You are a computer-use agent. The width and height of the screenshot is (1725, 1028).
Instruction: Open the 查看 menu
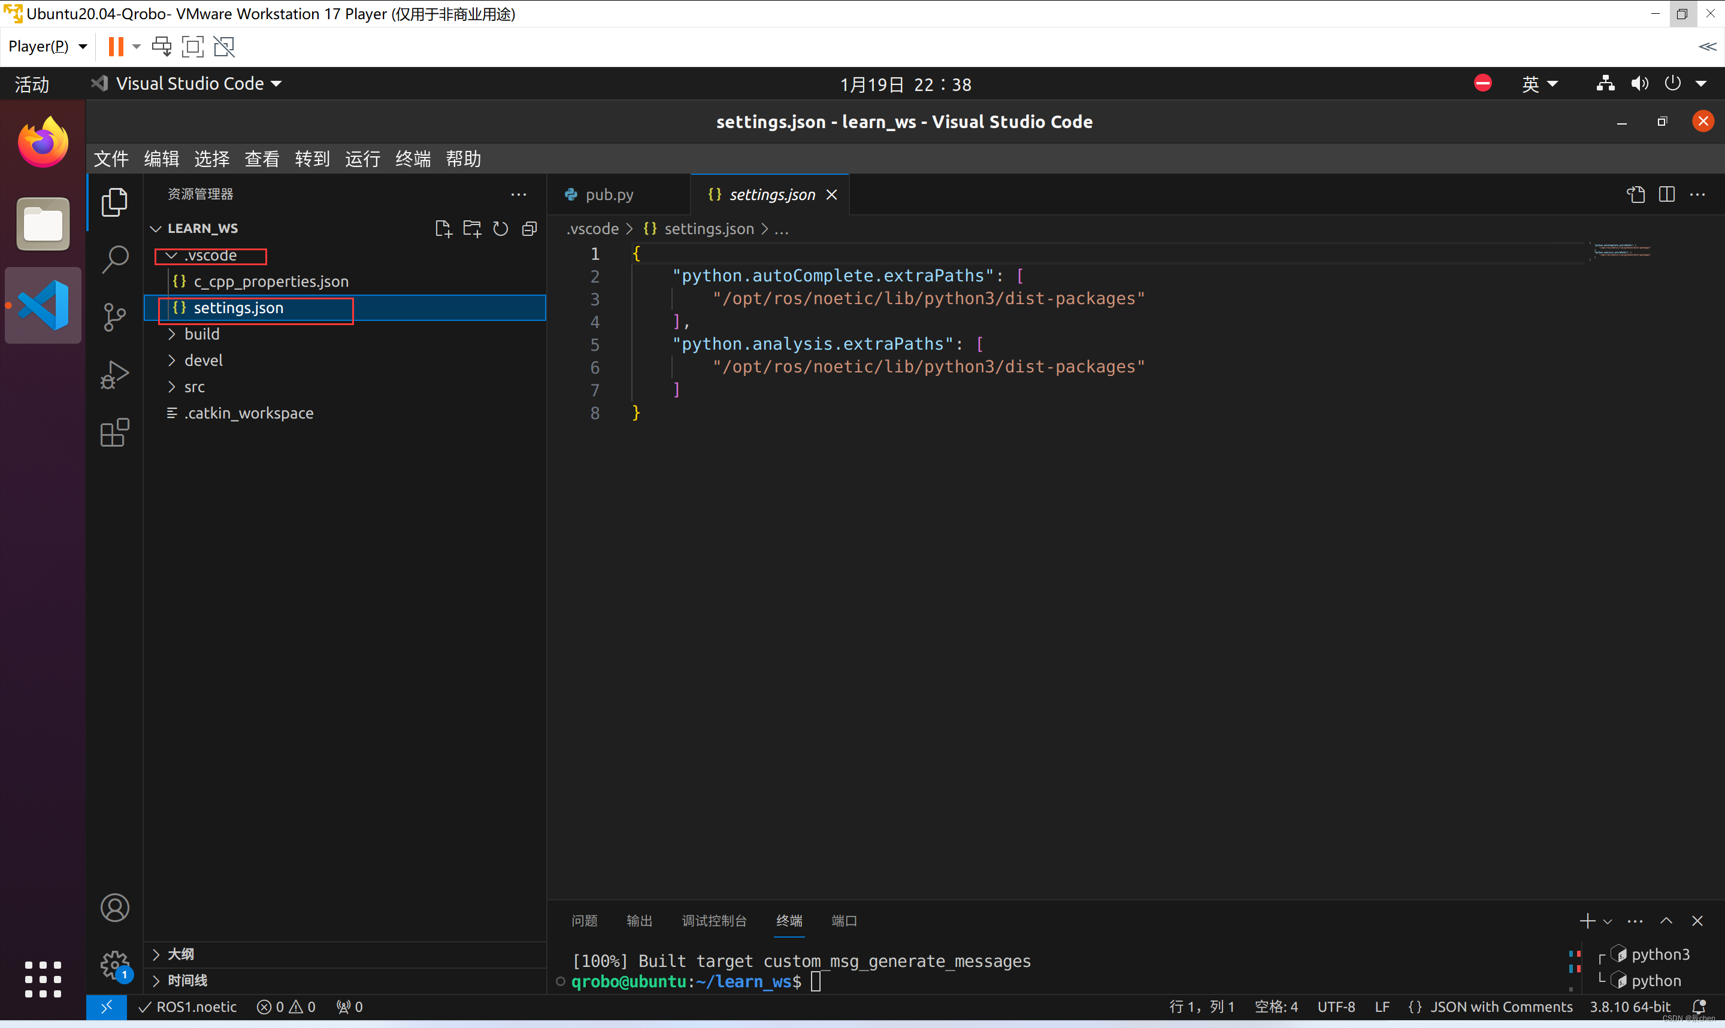pos(262,159)
